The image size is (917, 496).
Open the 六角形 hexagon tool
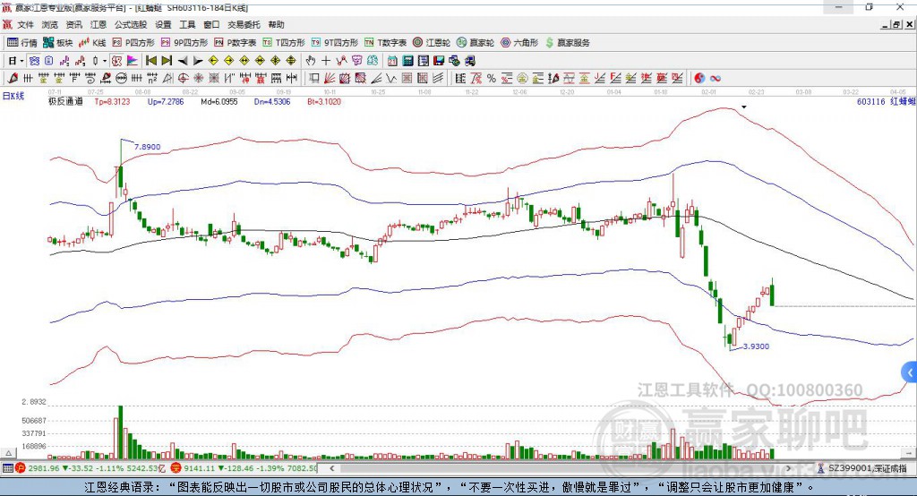click(x=519, y=43)
